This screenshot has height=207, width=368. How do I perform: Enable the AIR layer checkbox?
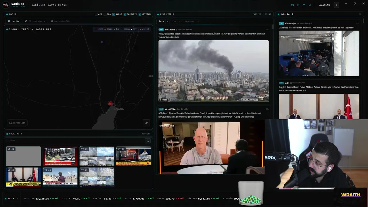(96, 14)
